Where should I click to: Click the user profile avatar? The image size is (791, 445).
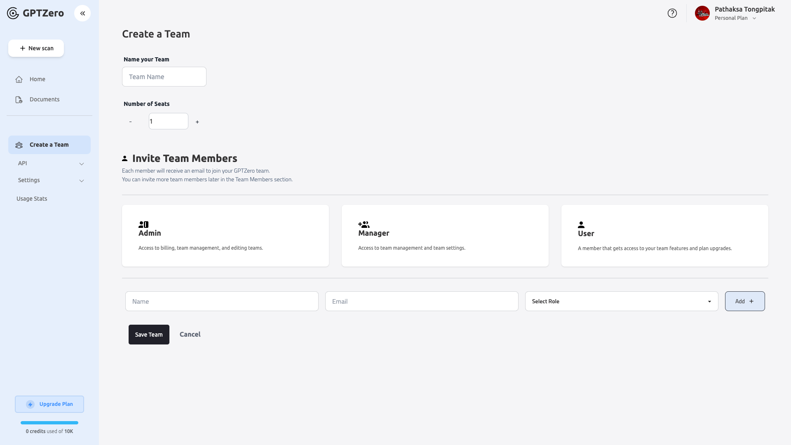click(x=702, y=13)
